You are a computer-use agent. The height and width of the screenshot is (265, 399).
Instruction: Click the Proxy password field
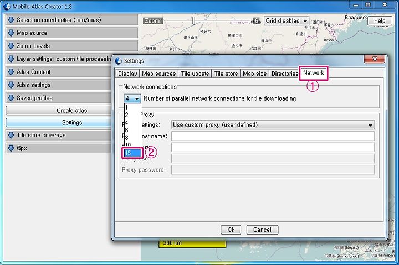273,170
